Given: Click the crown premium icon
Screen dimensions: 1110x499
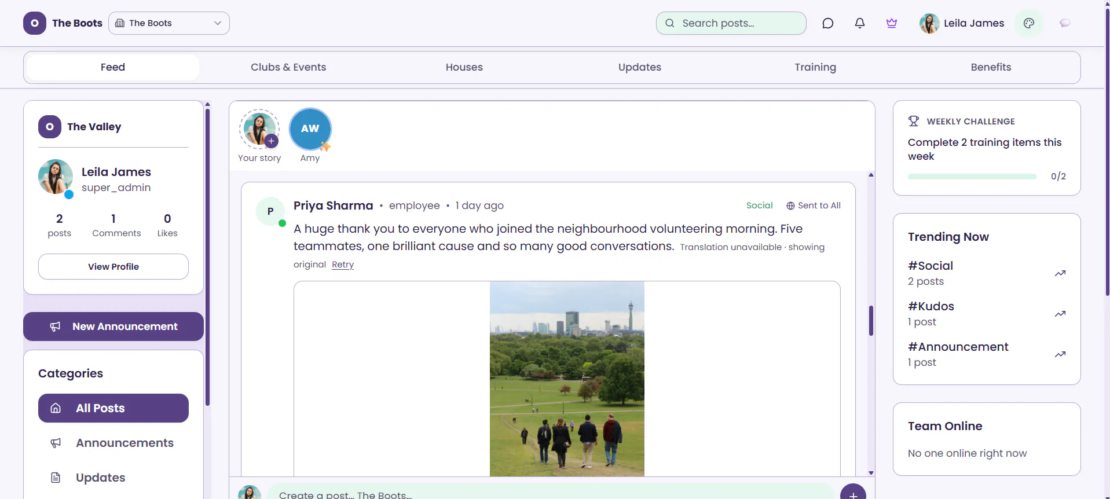Looking at the screenshot, I should pyautogui.click(x=892, y=23).
